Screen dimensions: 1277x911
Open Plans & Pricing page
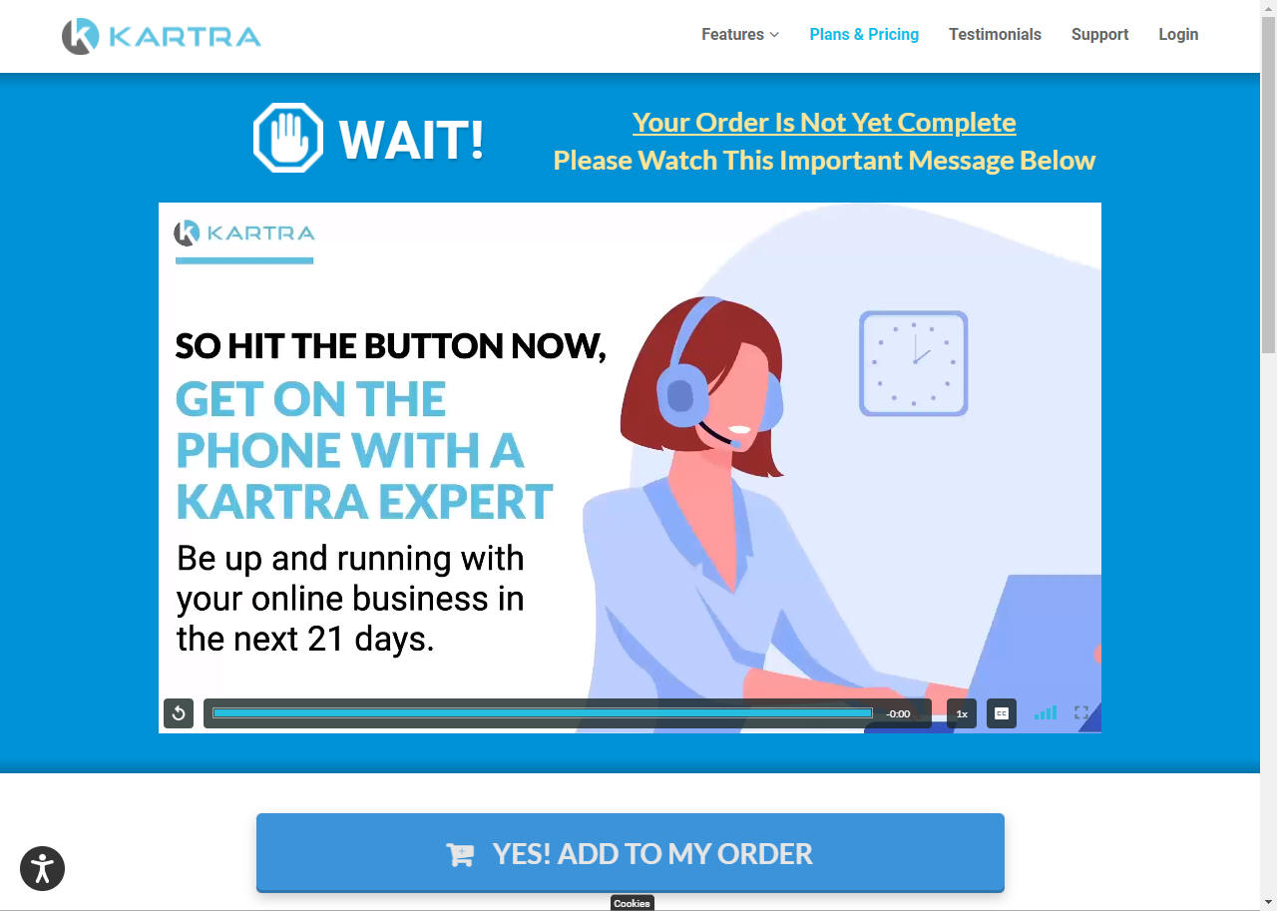click(x=864, y=34)
